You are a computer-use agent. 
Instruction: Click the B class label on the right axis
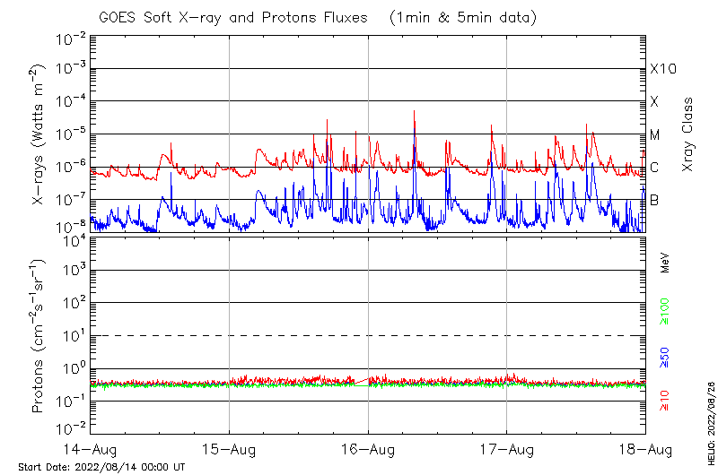(x=654, y=200)
